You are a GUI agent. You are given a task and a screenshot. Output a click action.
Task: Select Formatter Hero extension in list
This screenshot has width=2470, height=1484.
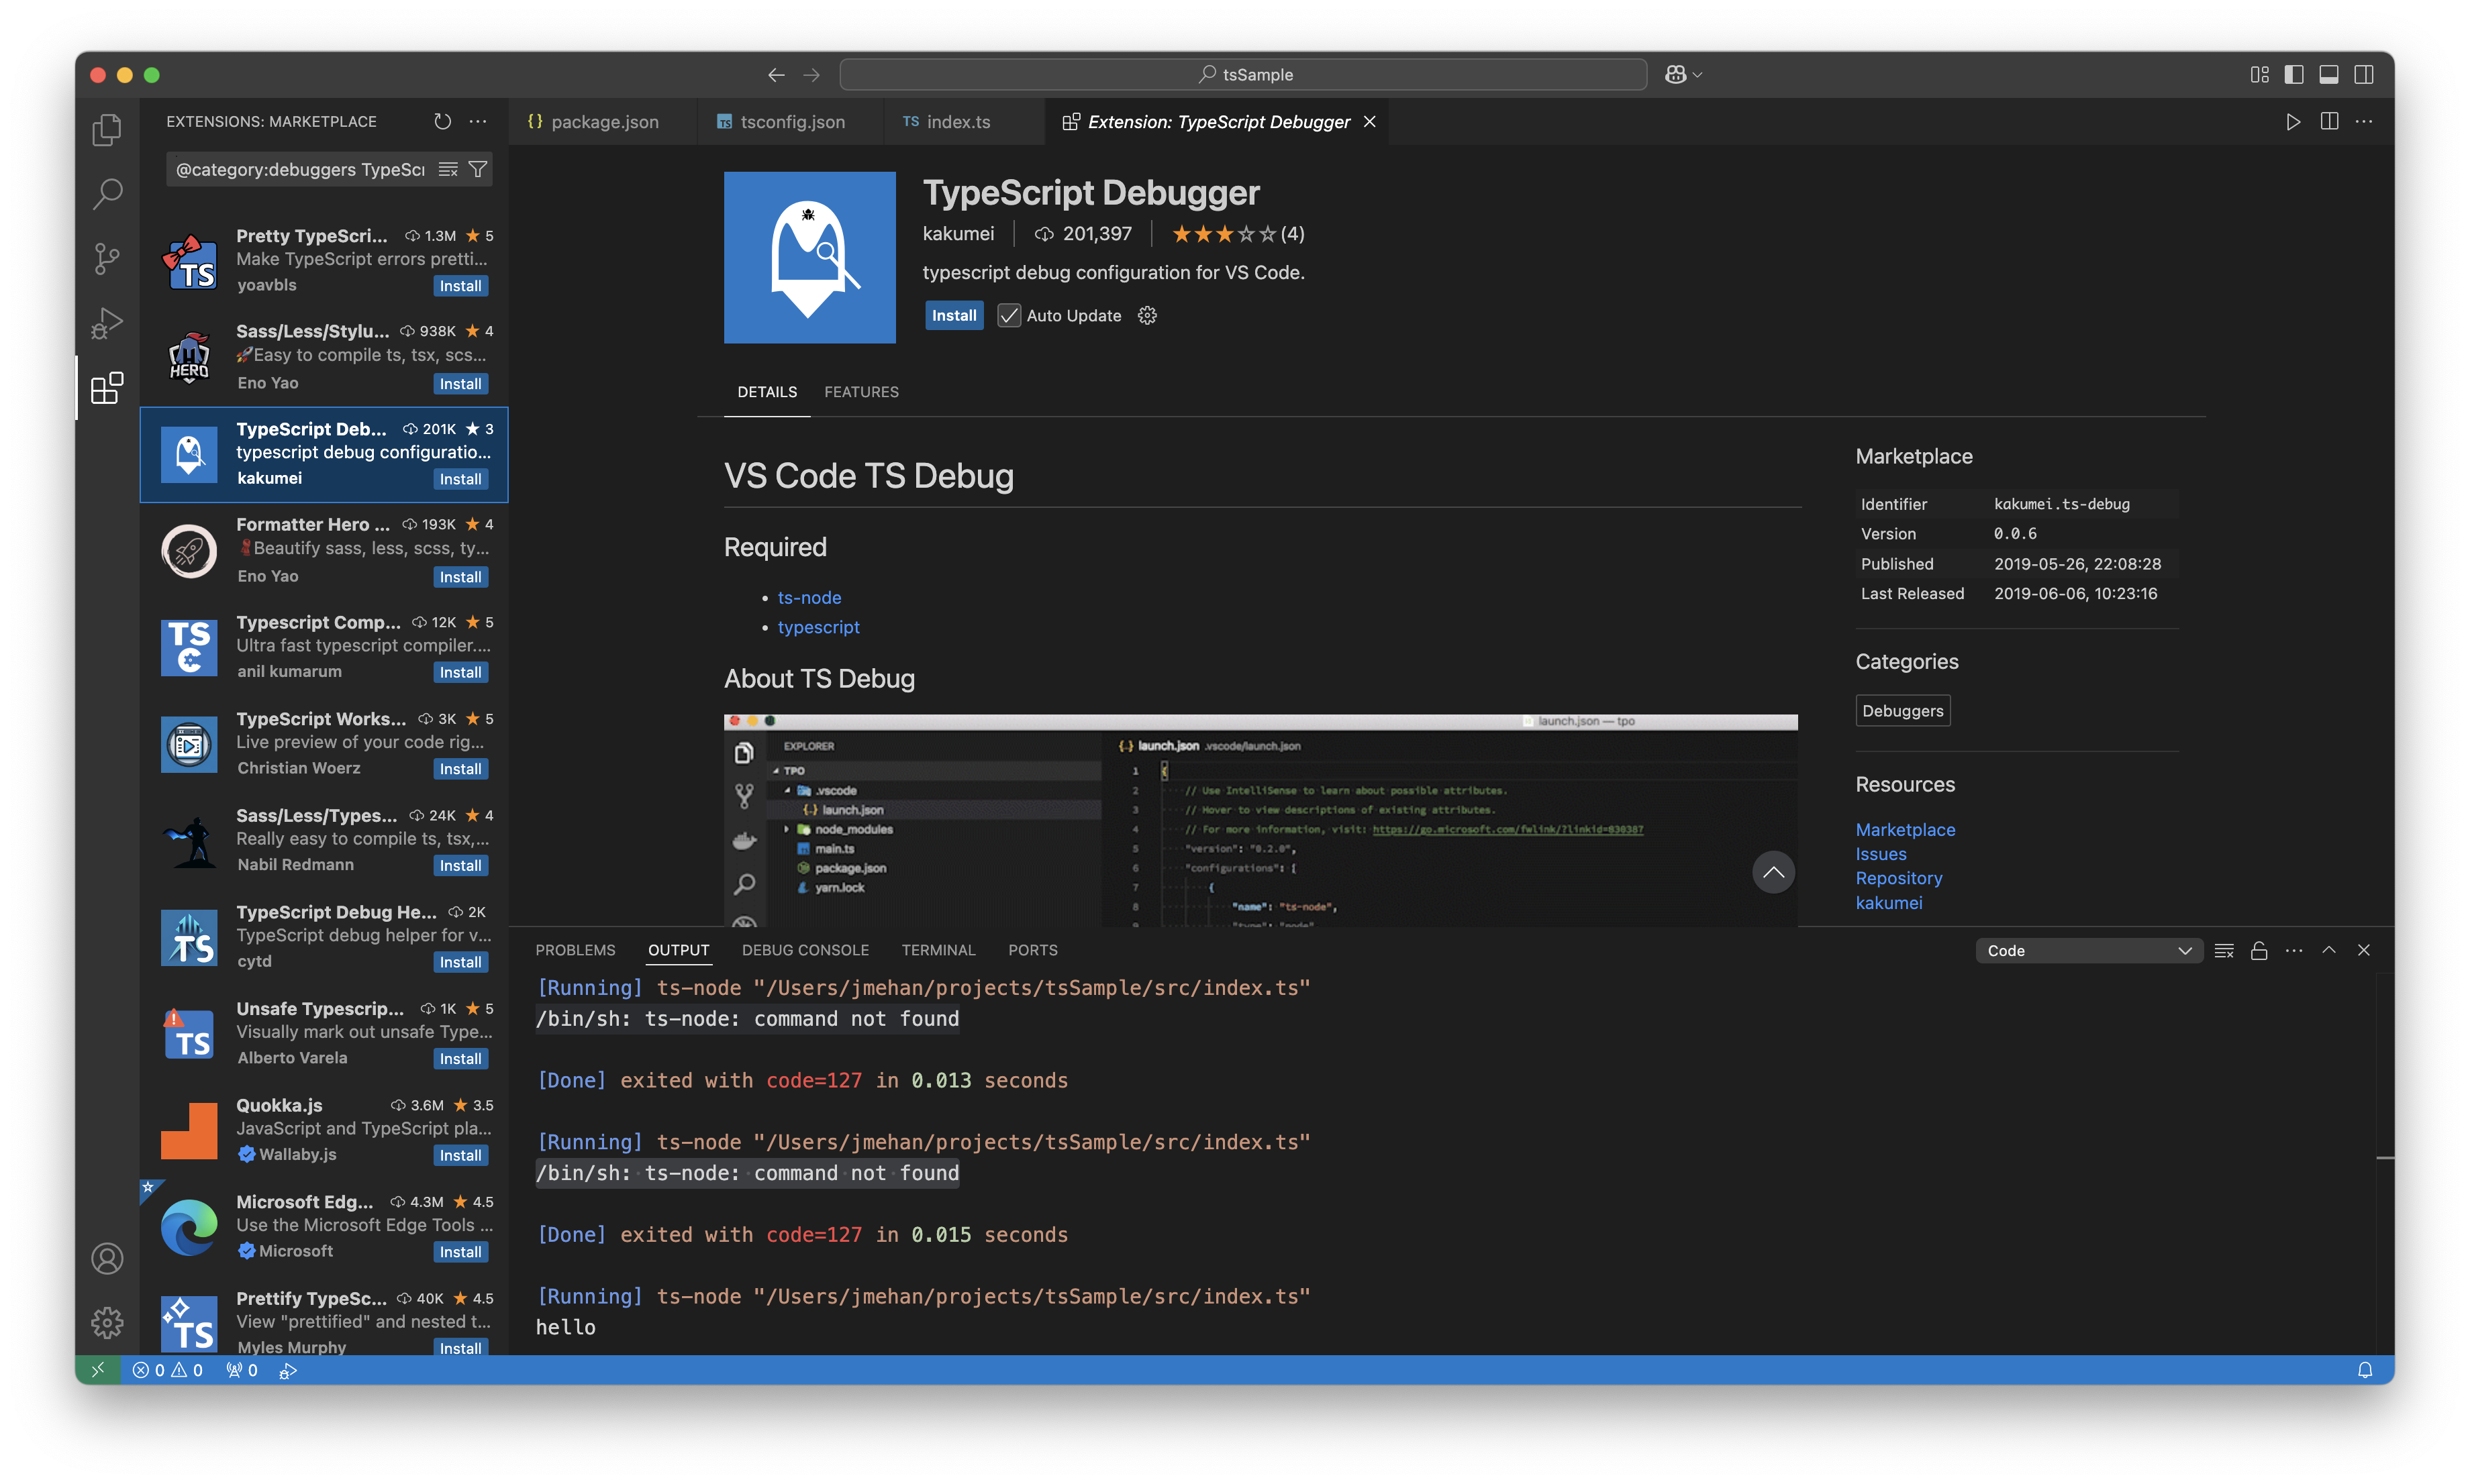(x=324, y=550)
